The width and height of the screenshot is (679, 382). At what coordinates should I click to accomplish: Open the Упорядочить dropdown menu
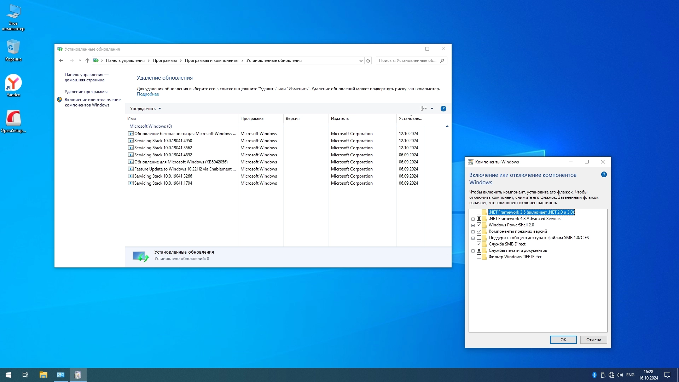[x=145, y=109]
